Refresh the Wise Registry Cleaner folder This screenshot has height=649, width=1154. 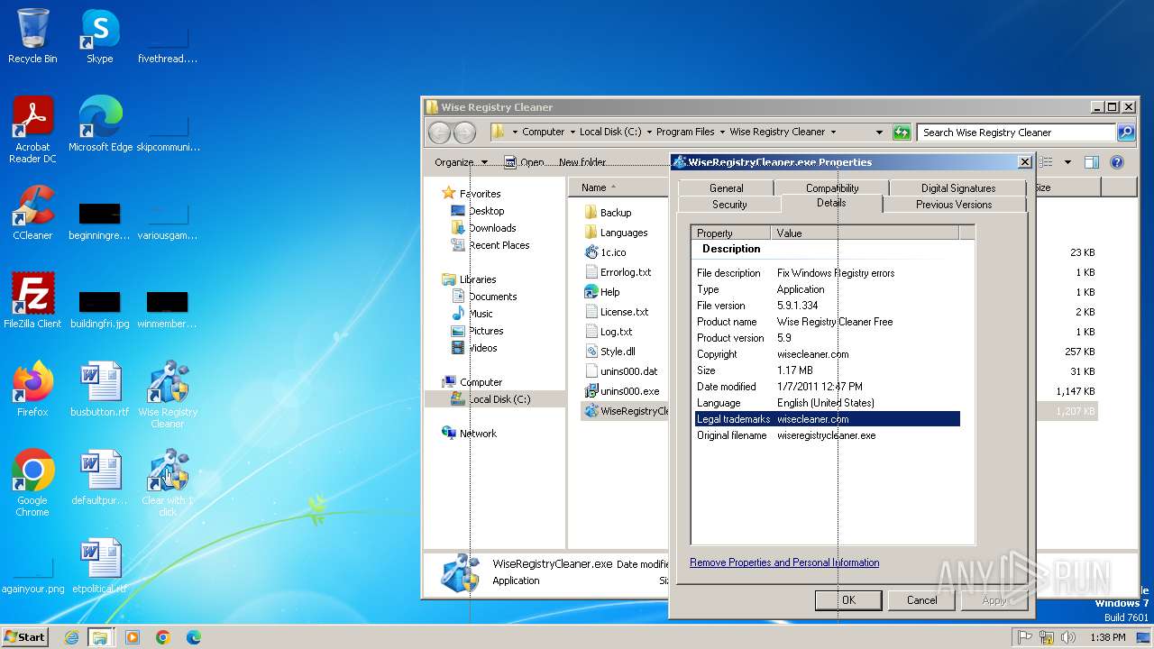pos(902,133)
